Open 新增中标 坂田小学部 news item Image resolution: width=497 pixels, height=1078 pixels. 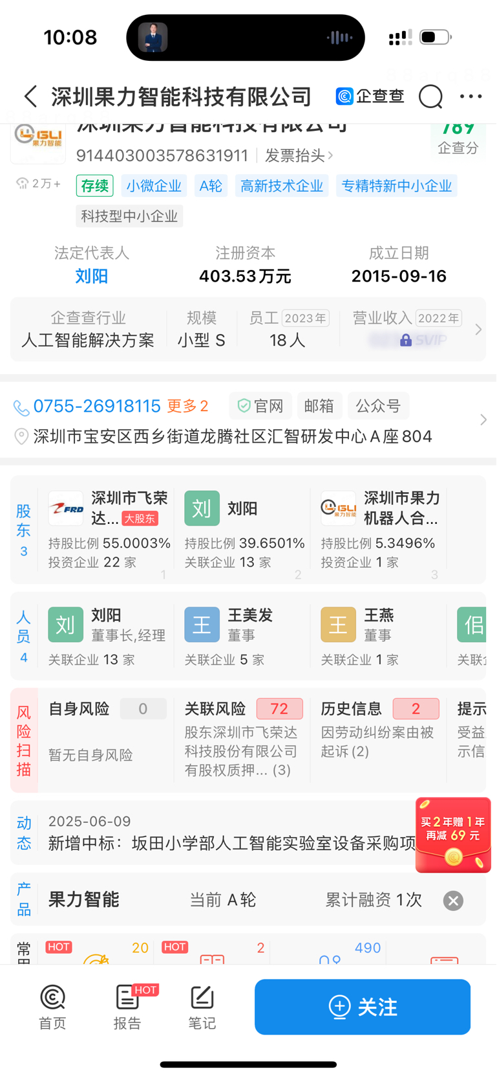point(231,843)
